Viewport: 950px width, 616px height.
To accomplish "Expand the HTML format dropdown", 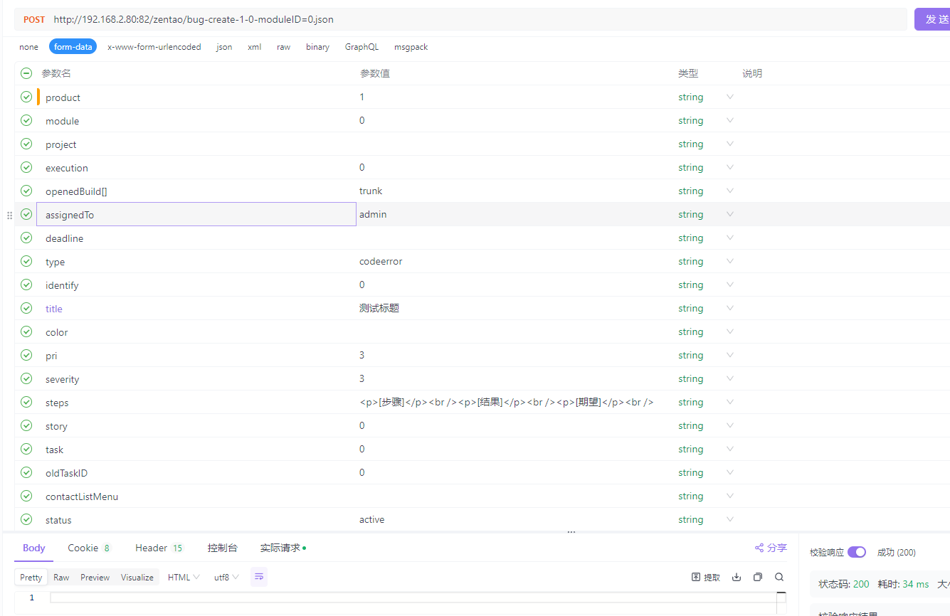I will click(184, 577).
